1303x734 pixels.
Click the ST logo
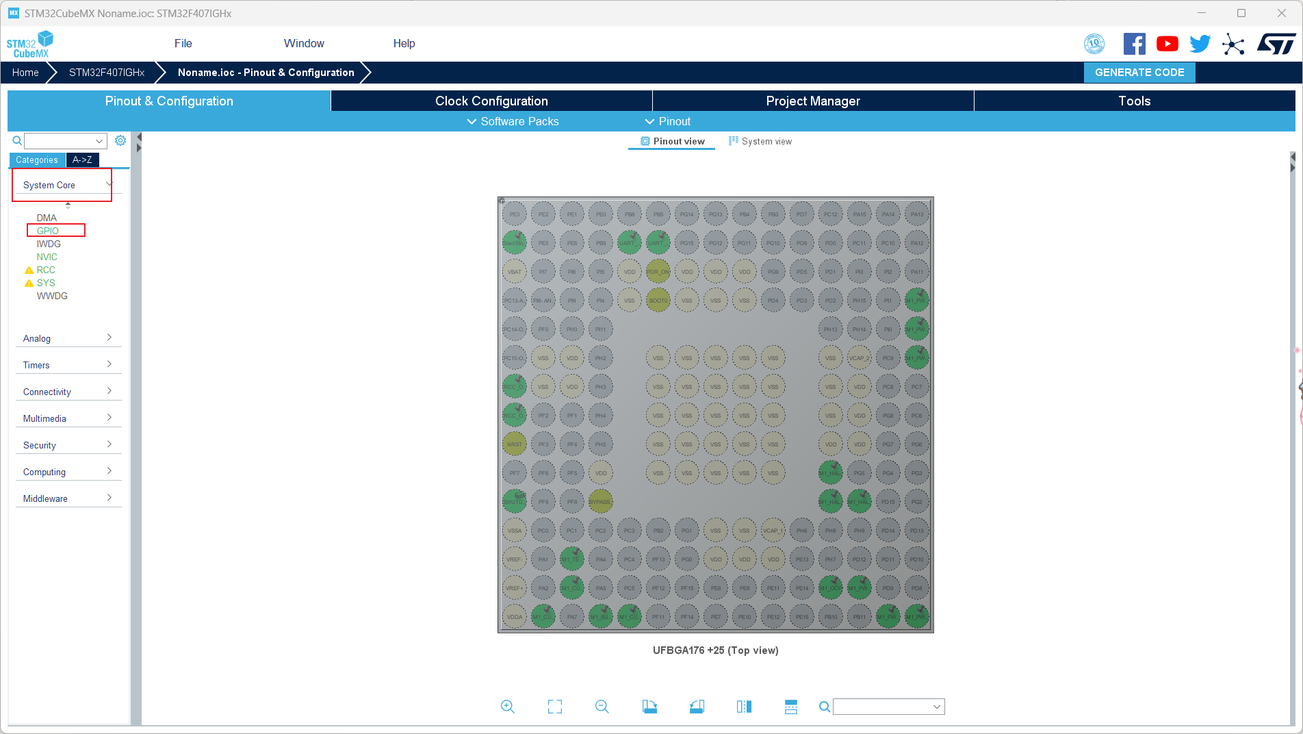coord(1276,44)
